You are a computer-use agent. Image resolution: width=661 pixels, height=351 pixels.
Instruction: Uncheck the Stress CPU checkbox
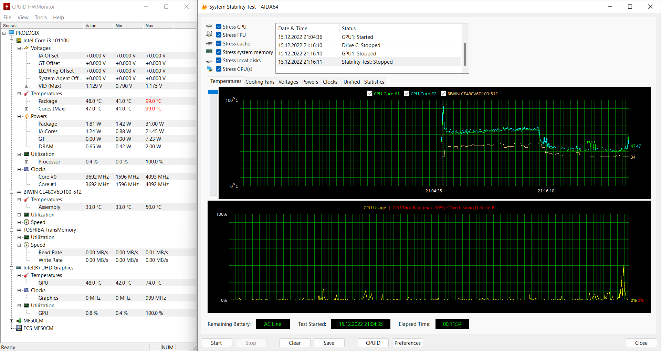point(219,26)
